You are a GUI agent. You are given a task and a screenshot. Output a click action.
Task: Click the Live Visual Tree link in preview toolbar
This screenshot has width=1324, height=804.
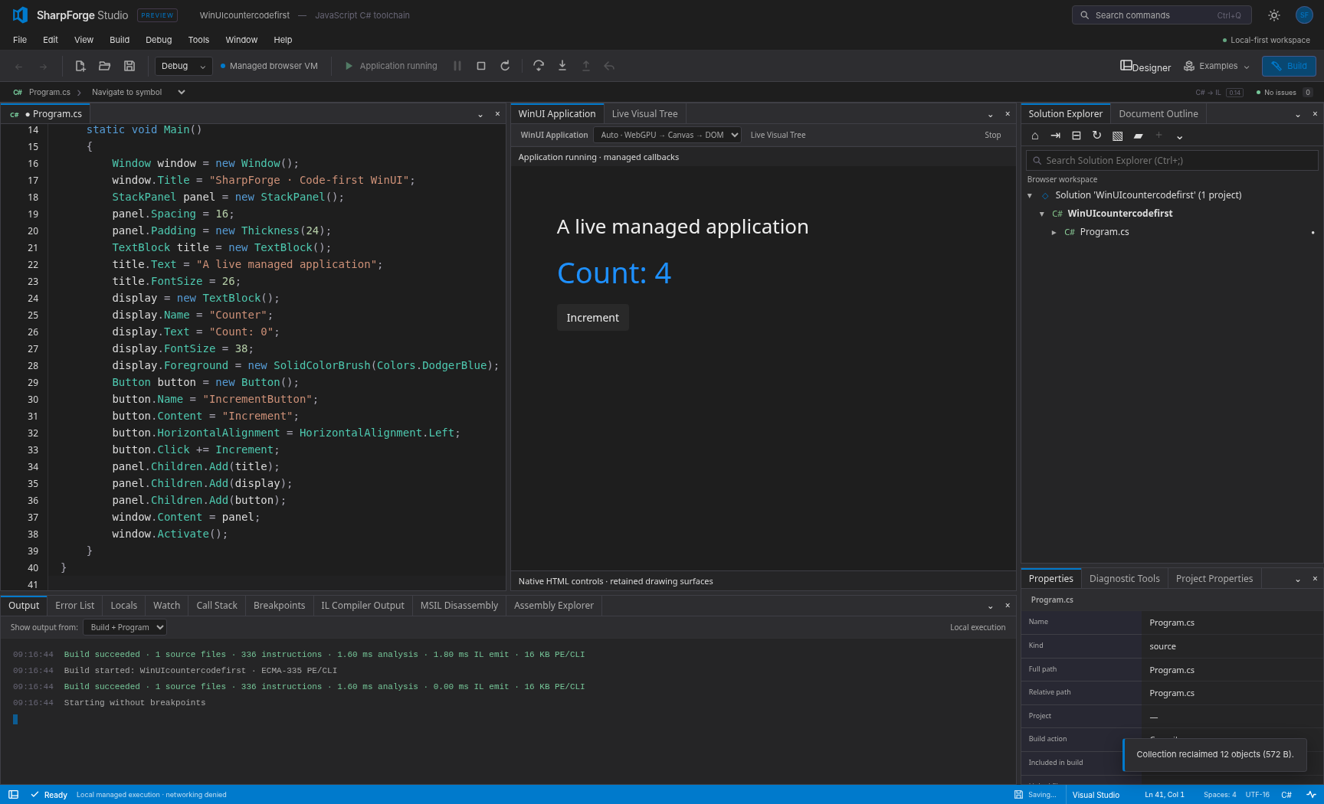pos(778,135)
